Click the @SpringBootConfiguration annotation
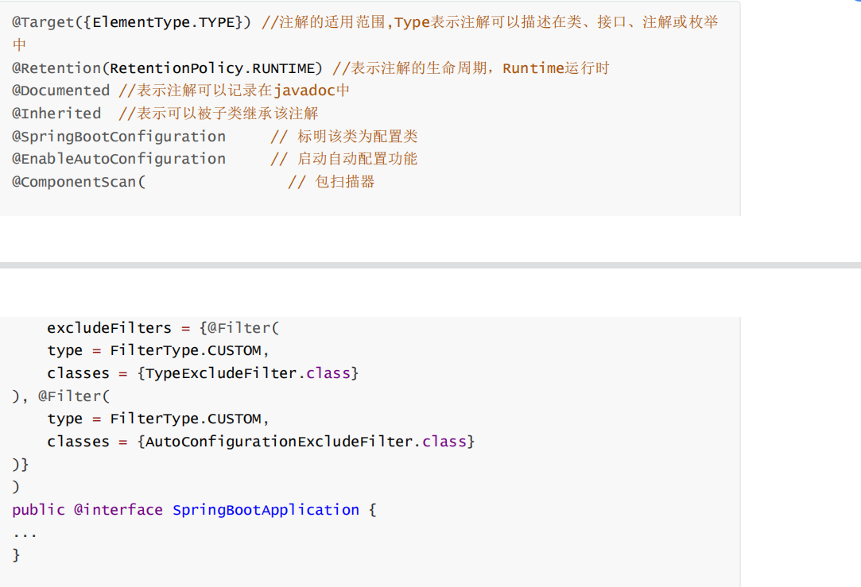The height and width of the screenshot is (587, 861). [118, 137]
